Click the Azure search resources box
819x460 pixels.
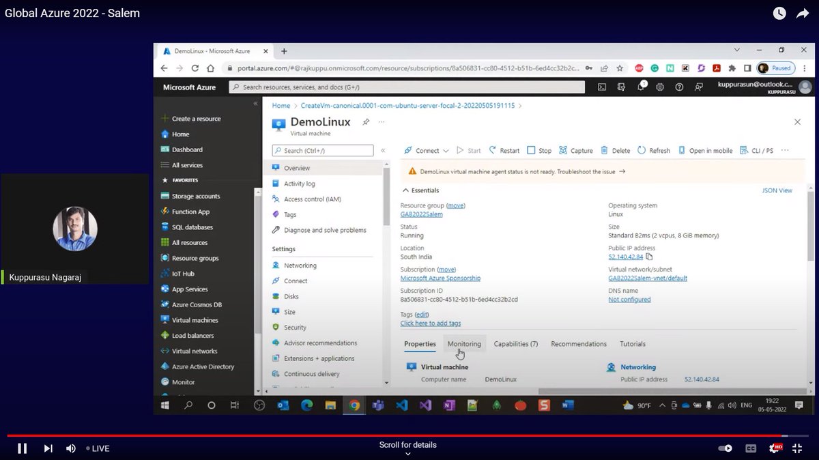coord(407,87)
